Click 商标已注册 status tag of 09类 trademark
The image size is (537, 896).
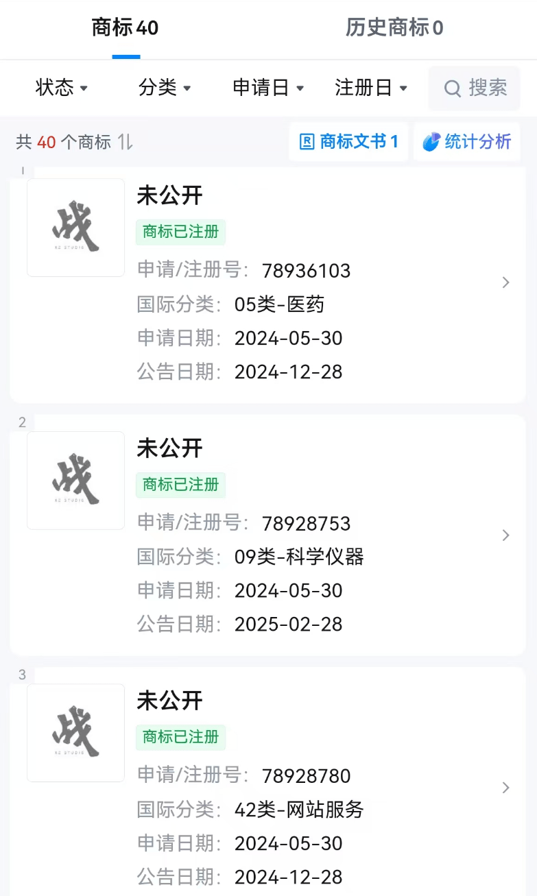point(181,485)
